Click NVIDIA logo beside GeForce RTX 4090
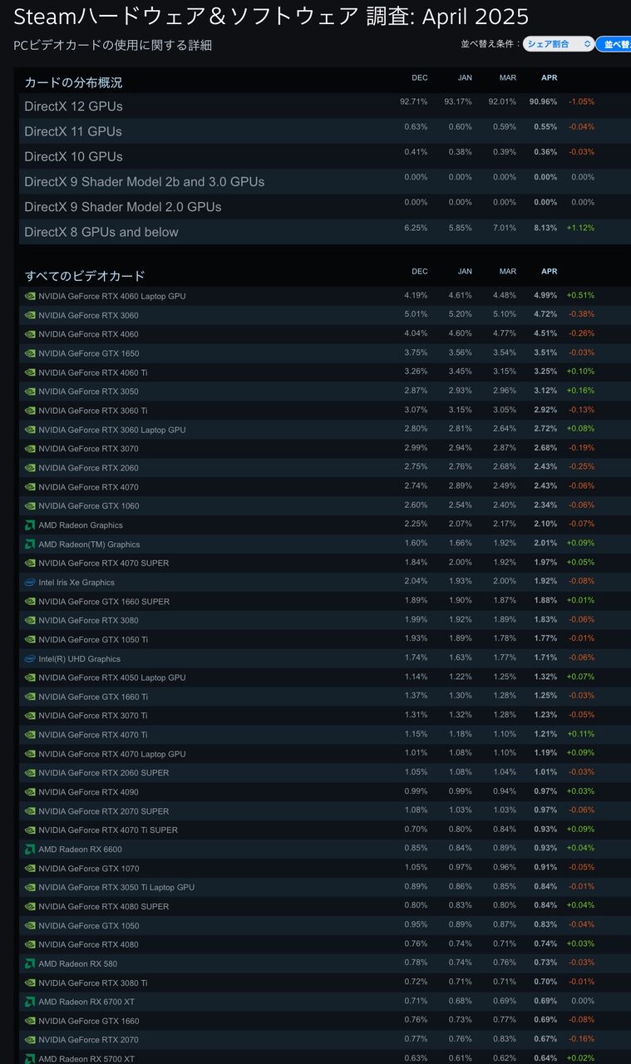This screenshot has width=631, height=1064. [30, 792]
